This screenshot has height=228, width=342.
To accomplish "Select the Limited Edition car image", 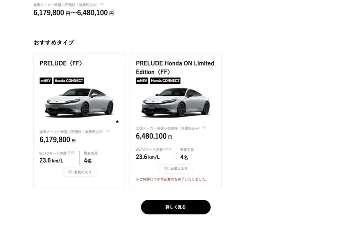I will tap(176, 103).
